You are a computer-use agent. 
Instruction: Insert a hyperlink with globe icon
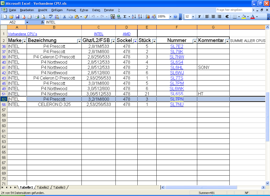(x=119, y=17)
